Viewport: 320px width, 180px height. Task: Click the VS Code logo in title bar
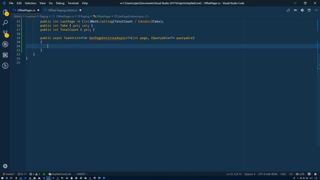tap(4, 3)
